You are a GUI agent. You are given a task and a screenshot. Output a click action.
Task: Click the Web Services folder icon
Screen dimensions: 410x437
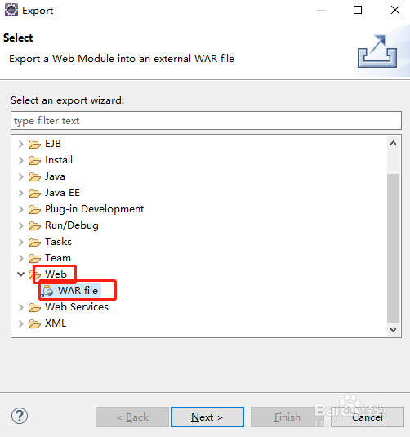(34, 307)
